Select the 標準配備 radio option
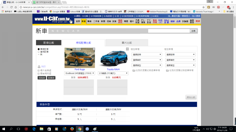 click(x=39, y=49)
